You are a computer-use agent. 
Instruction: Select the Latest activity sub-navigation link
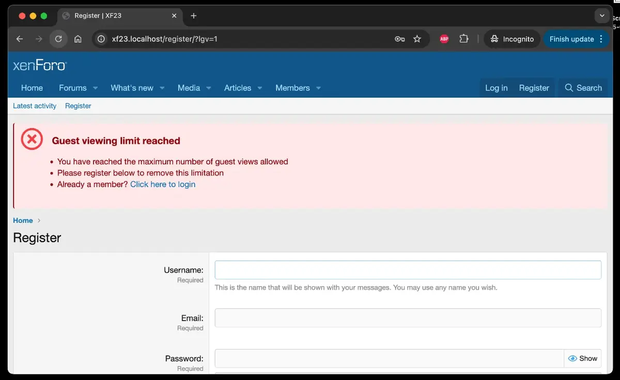pos(35,106)
